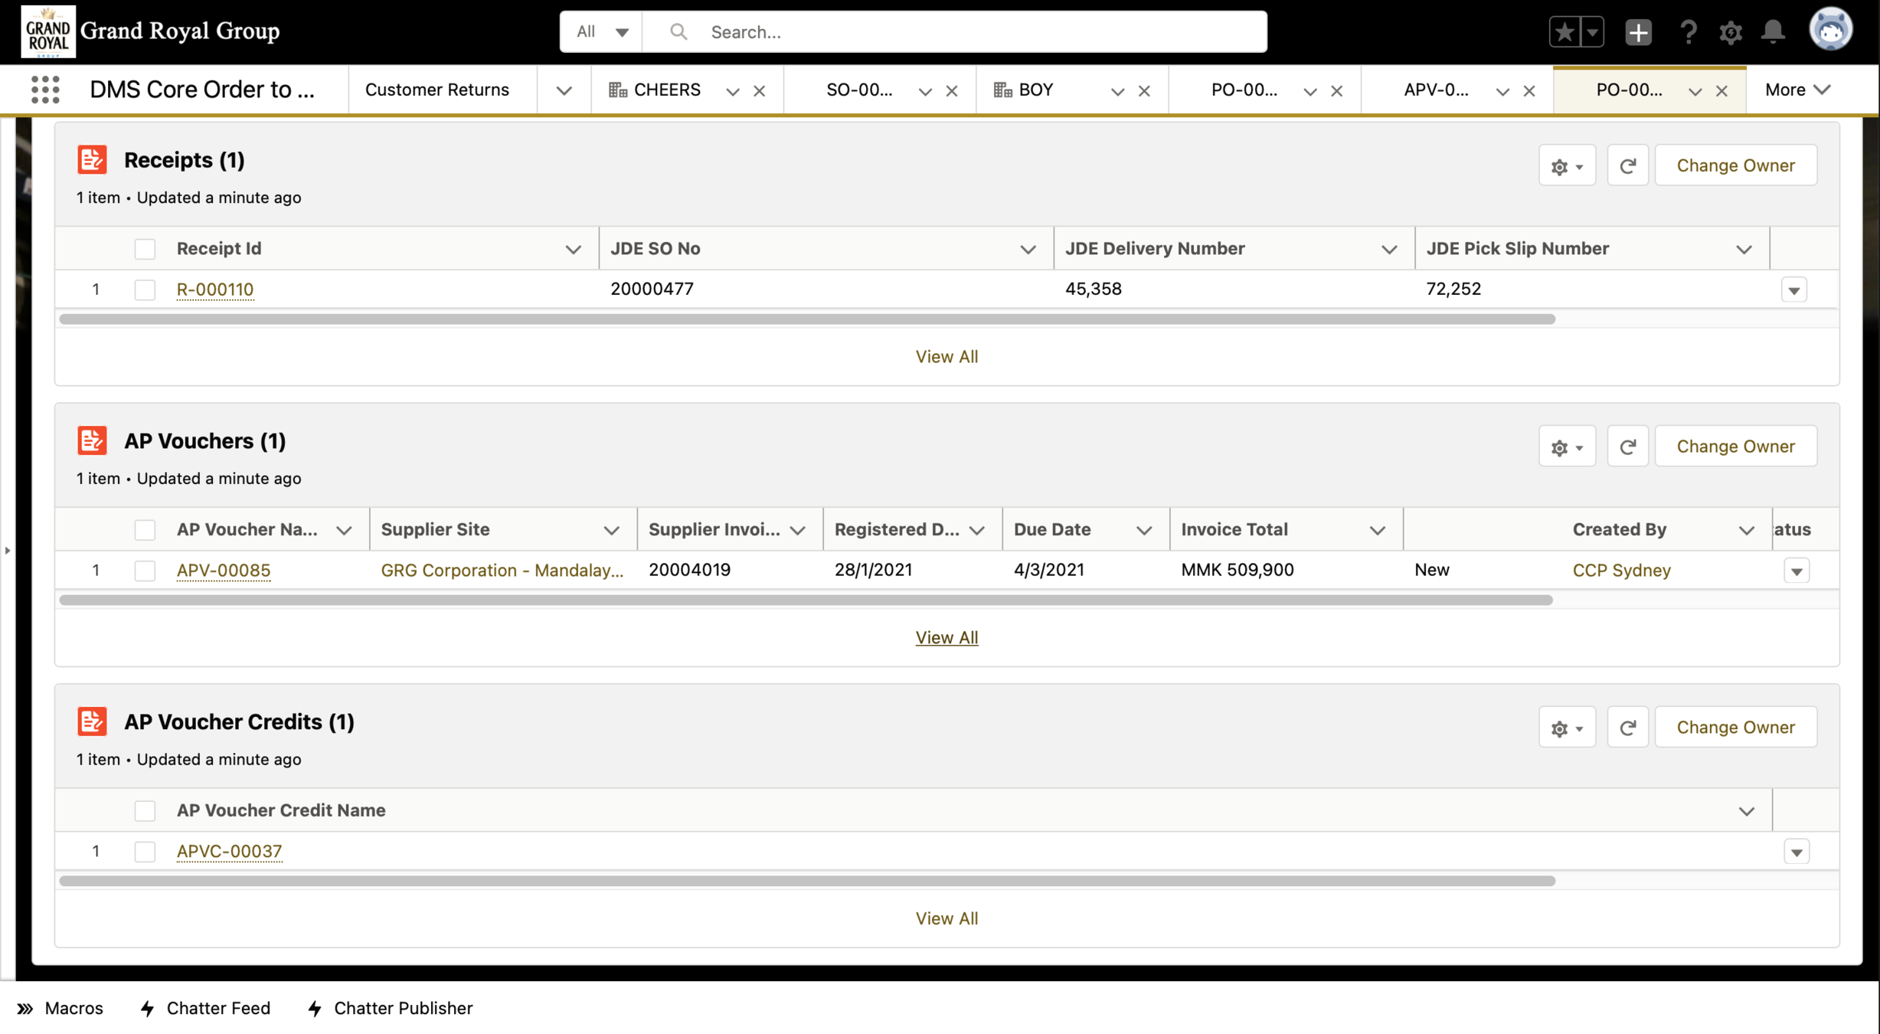This screenshot has width=1880, height=1034.
Task: Open row actions for APV-00085
Action: pyautogui.click(x=1797, y=571)
